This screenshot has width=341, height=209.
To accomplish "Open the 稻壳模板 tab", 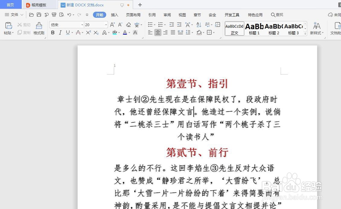I will point(38,4).
